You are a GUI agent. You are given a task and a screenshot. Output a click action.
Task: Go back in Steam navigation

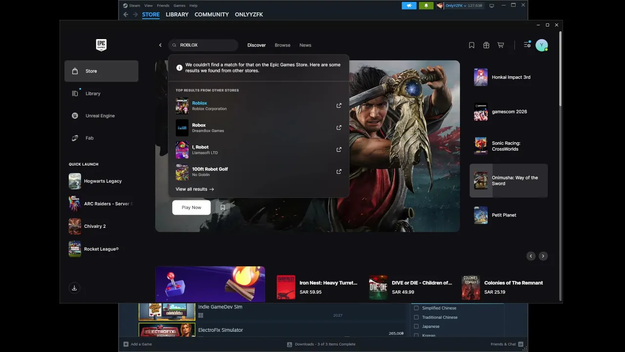(126, 15)
